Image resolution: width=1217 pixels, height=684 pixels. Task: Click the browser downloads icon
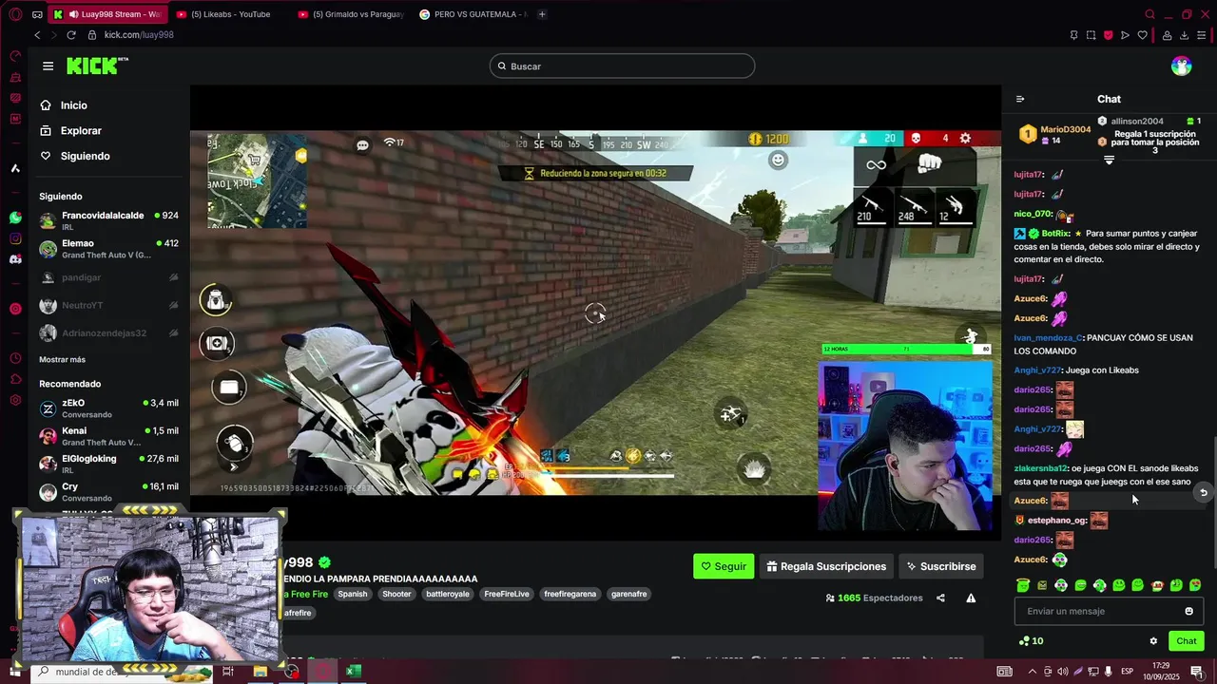tap(1184, 35)
